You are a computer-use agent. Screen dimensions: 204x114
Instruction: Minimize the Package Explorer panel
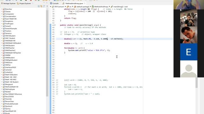click(44, 3)
